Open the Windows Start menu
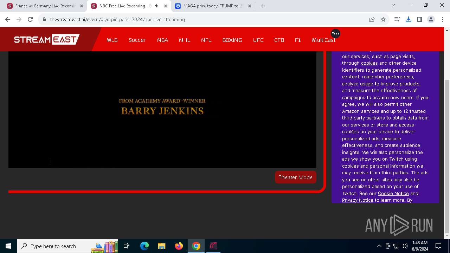The image size is (450, 253). 8,246
